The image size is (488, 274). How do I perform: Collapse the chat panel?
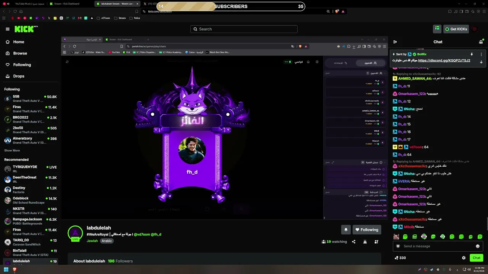[395, 42]
